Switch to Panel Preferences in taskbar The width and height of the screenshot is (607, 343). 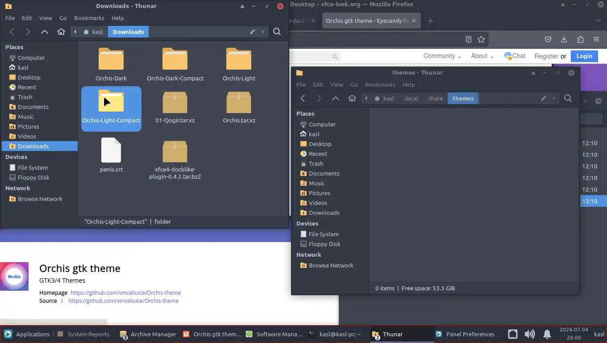(465, 334)
